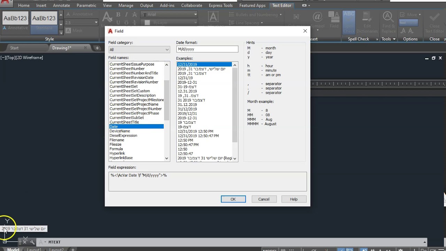Click the Field names list down arrow

(x=167, y=158)
